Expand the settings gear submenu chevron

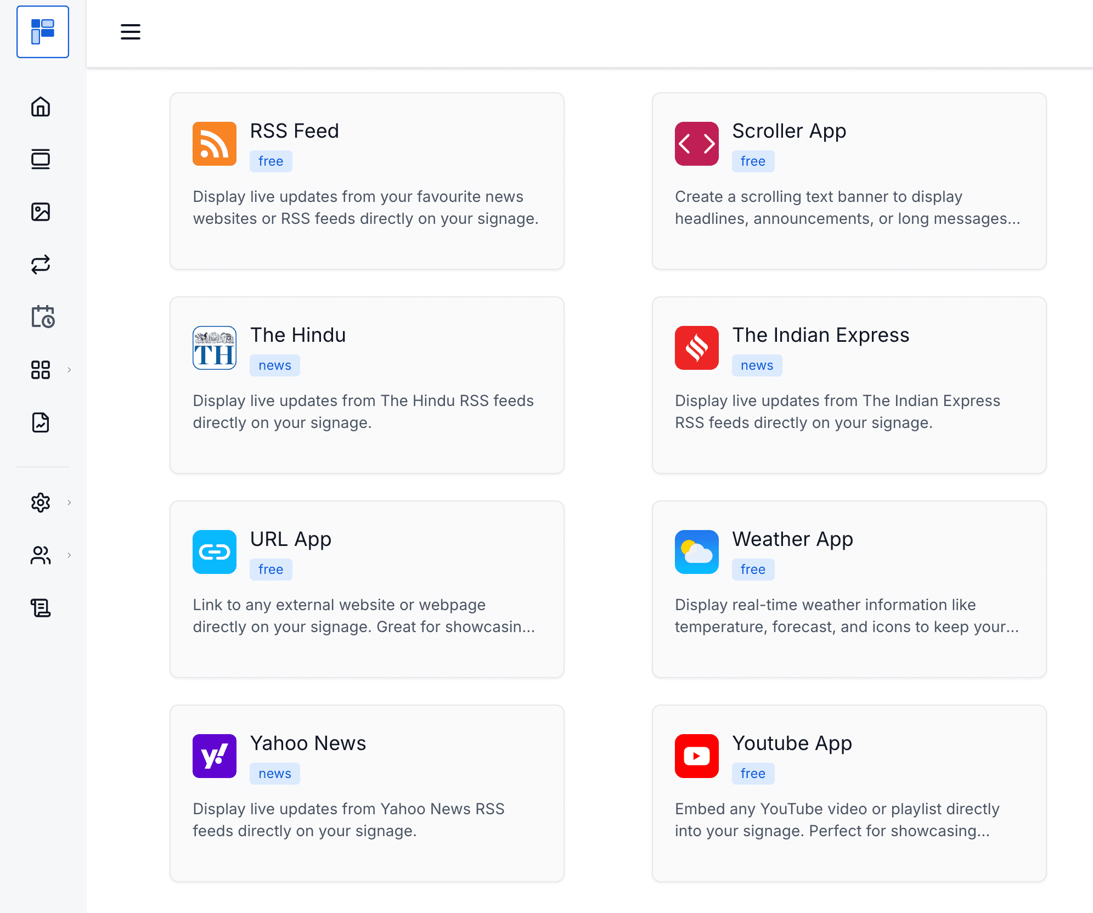click(x=69, y=503)
